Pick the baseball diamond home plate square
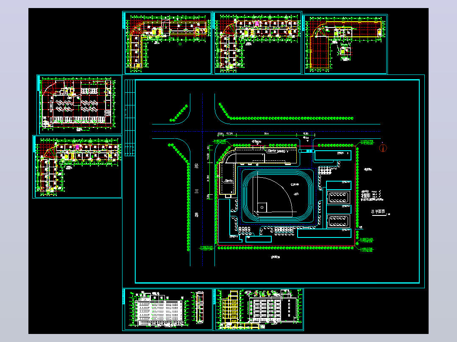The height and width of the screenshot is (342, 457). point(262,207)
